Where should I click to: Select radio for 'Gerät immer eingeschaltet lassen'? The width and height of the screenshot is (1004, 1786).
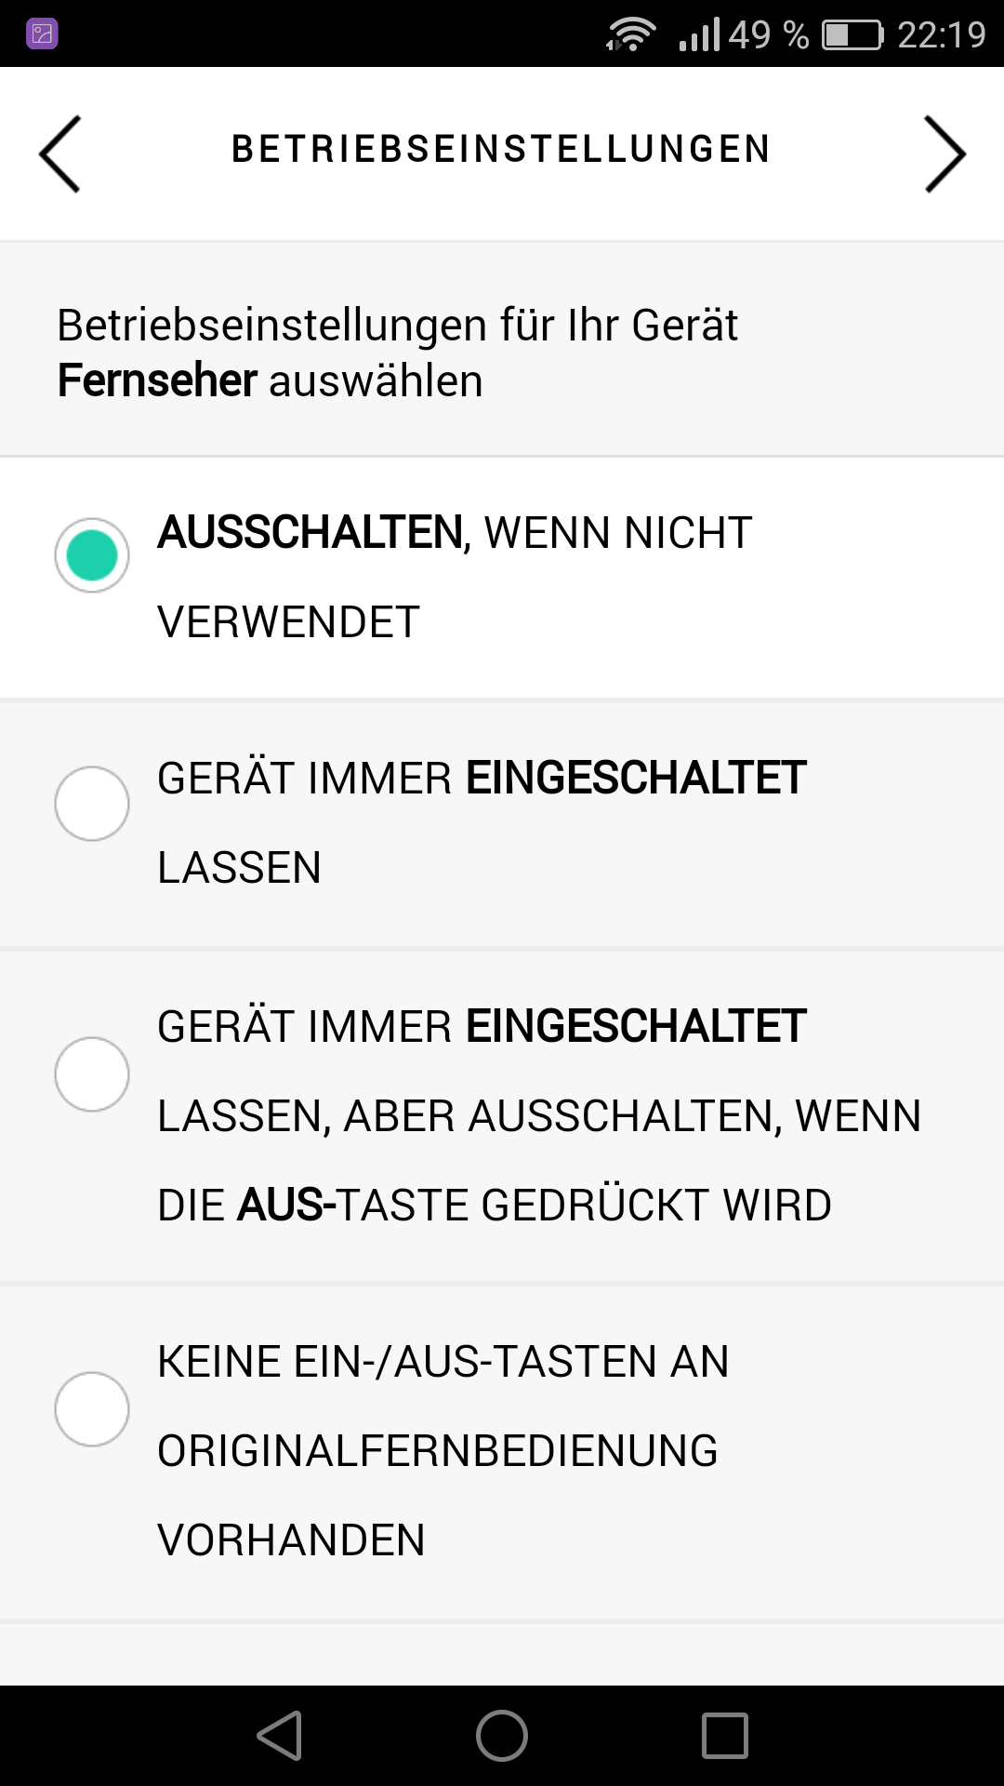pyautogui.click(x=92, y=804)
